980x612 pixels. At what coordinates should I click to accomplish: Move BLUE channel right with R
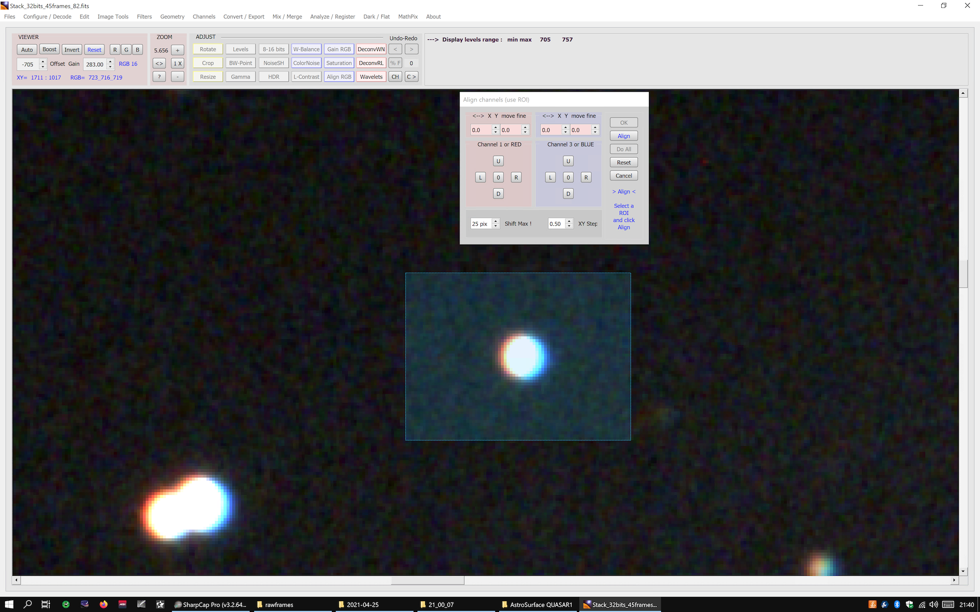tap(586, 177)
